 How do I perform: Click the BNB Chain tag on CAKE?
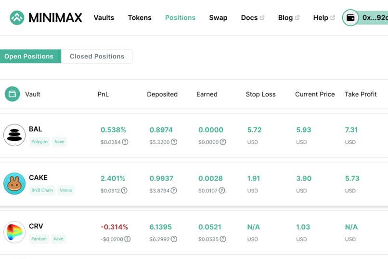point(42,191)
